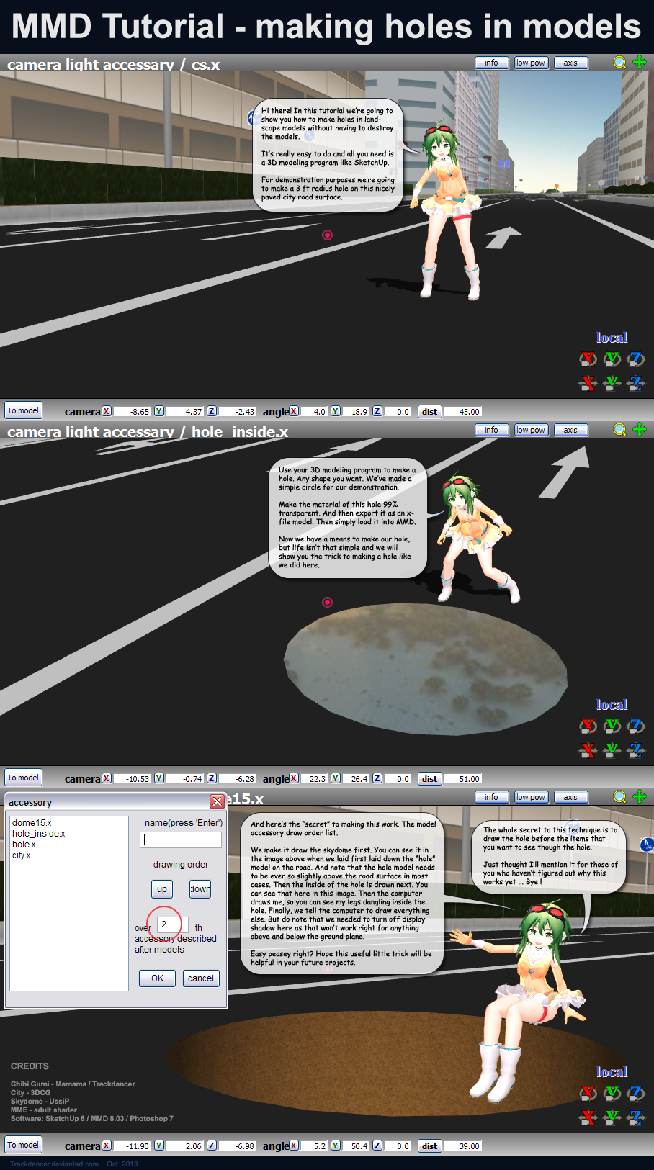Screen dimensions: 654x1170
Task: Click the green move-view icon in bottom panel
Action: [639, 796]
